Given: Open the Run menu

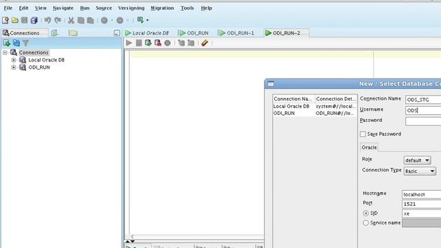Looking at the screenshot, I should (x=85, y=8).
